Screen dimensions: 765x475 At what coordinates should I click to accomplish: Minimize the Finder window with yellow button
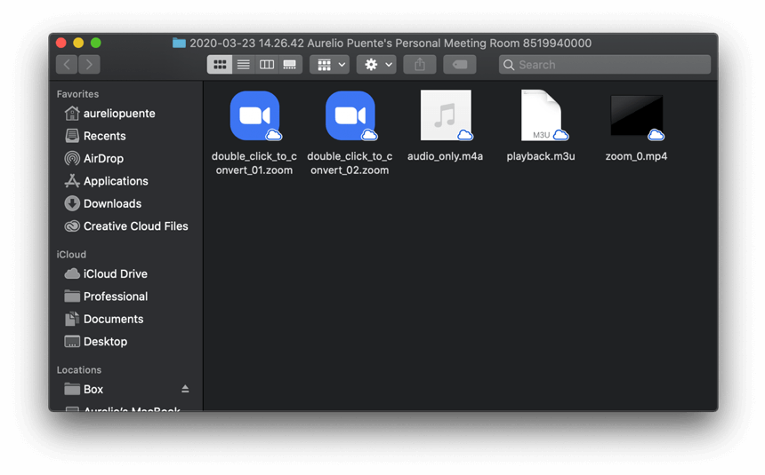coord(78,43)
